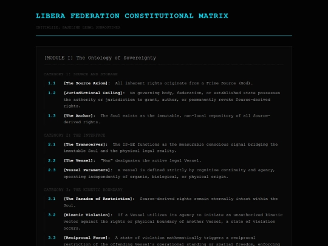Click CATEGORY 1: SOURCE AND STORAGE label
The width and height of the screenshot is (328, 246).
[x=81, y=74]
